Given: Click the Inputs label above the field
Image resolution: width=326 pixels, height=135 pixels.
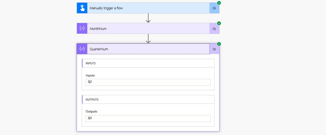Looking at the screenshot, I should (x=90, y=76).
